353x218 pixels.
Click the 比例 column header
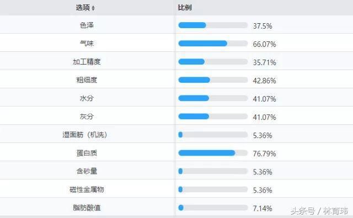click(185, 8)
